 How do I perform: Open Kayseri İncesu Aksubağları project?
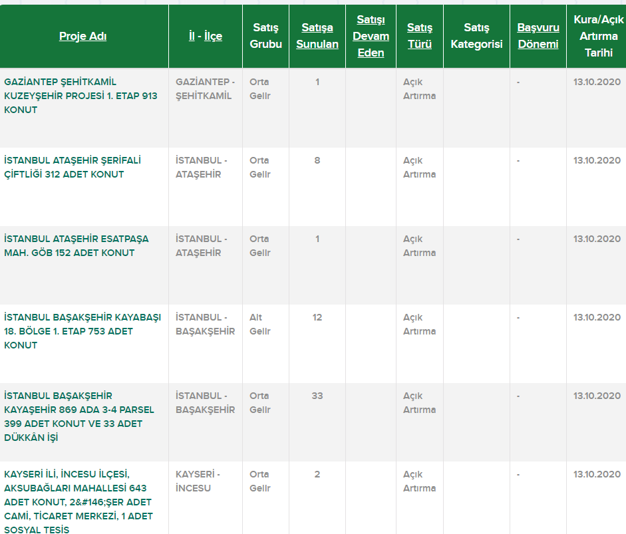coord(78,502)
